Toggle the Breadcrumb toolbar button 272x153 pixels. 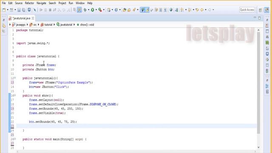tap(143, 10)
